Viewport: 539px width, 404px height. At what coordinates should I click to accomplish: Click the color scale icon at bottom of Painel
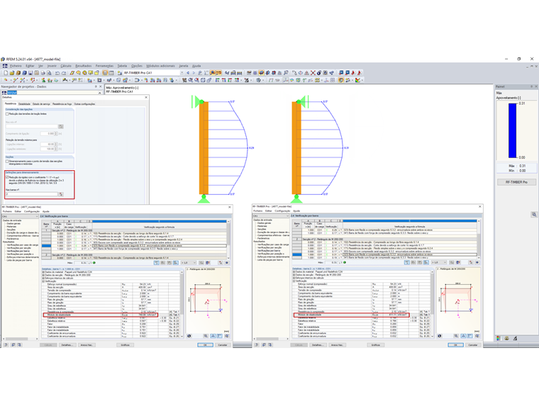[499, 338]
